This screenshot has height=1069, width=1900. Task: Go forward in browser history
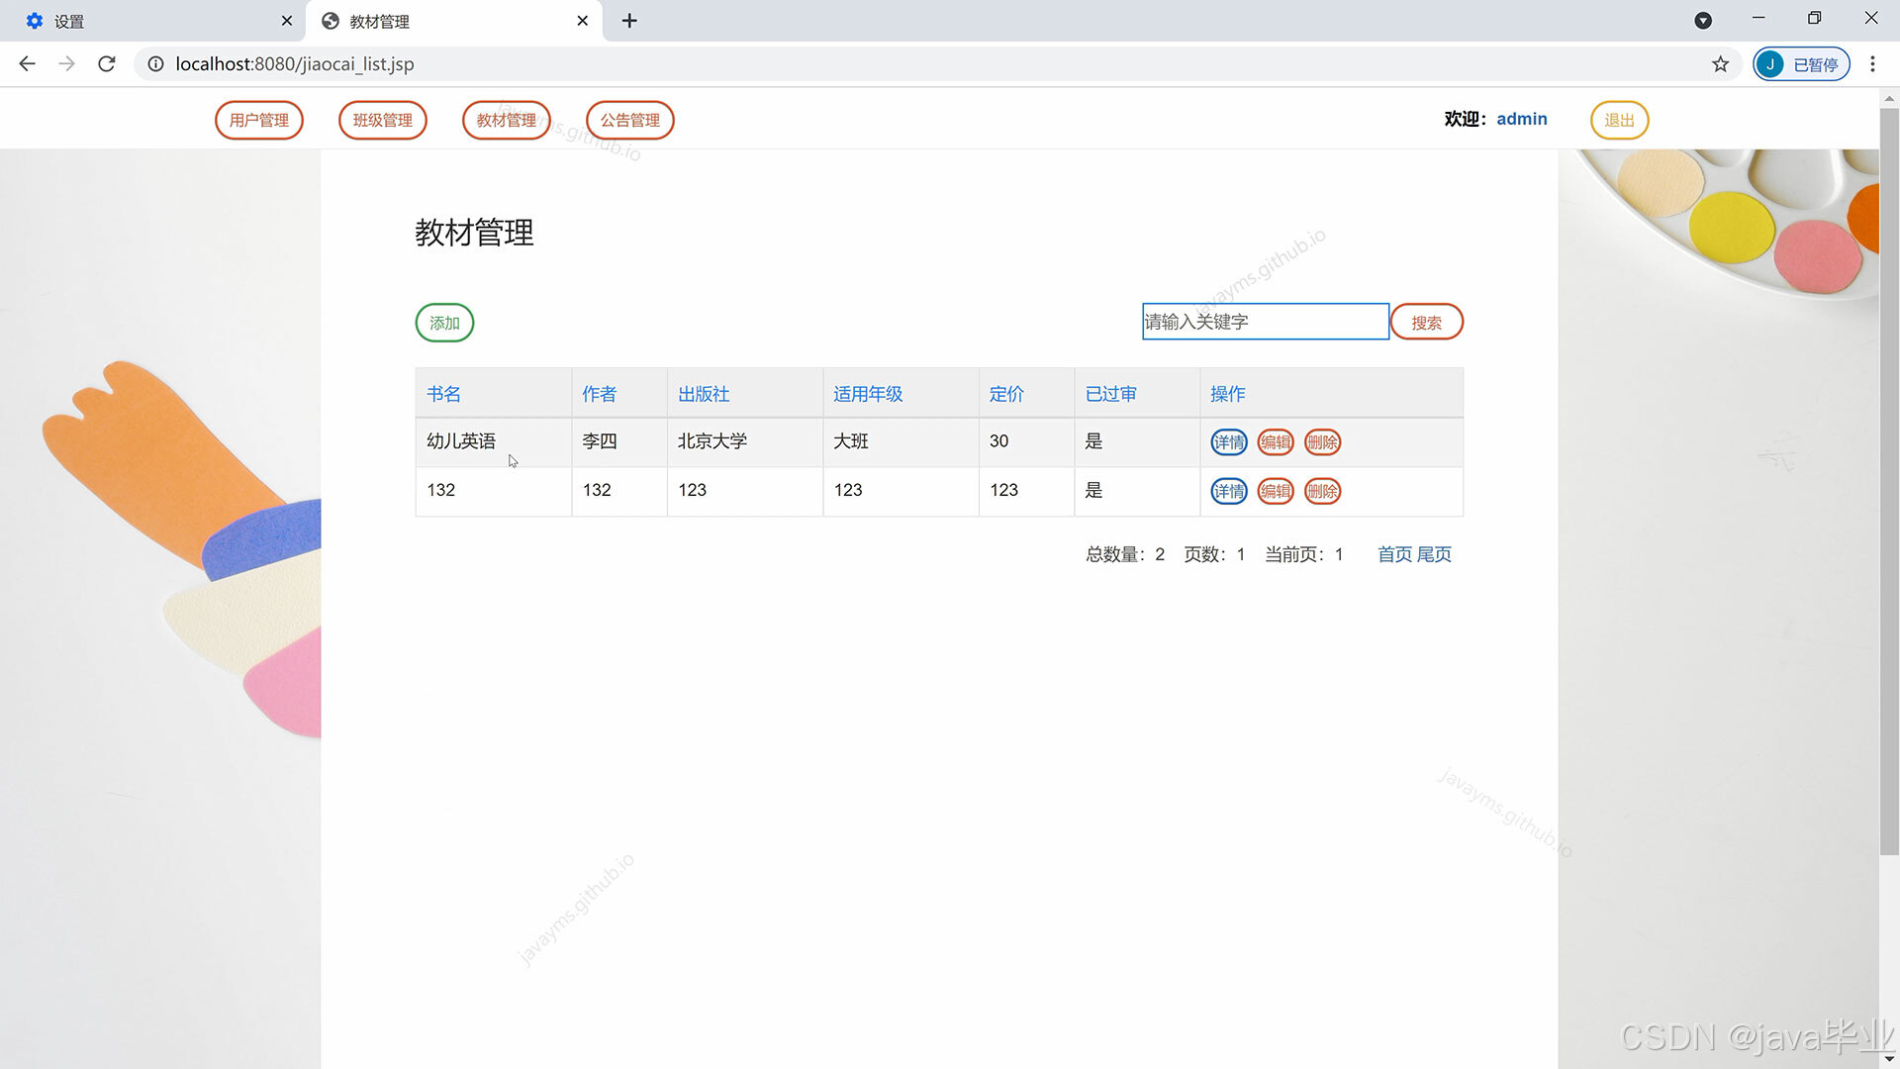[66, 64]
